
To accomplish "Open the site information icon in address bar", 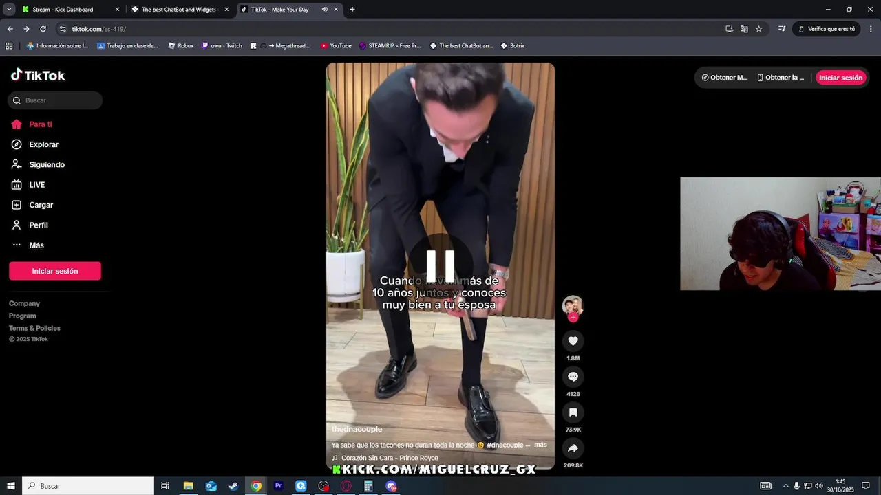I will pos(63,29).
